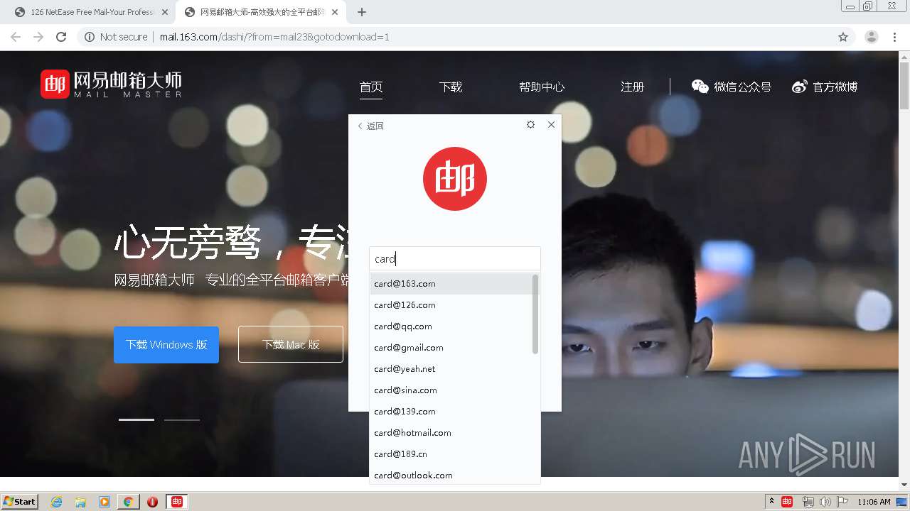Open the 帮助中心 navigation item

click(x=542, y=87)
